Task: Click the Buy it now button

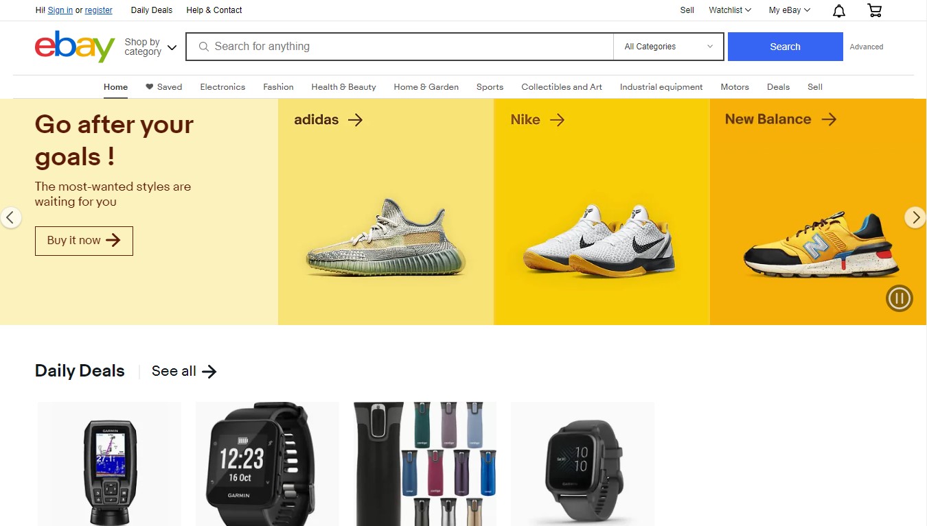Action: pos(84,241)
